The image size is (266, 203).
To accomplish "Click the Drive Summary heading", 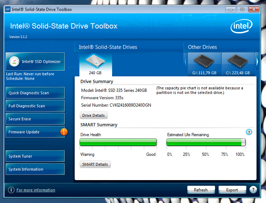I will (x=97, y=82).
